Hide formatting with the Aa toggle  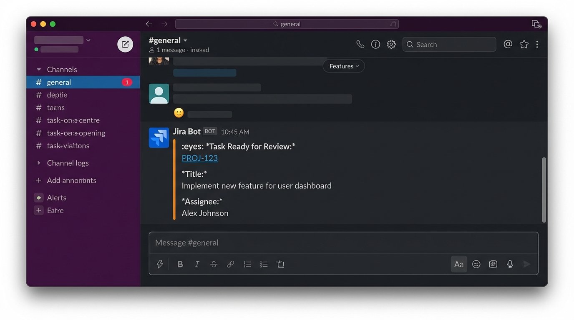click(x=458, y=264)
